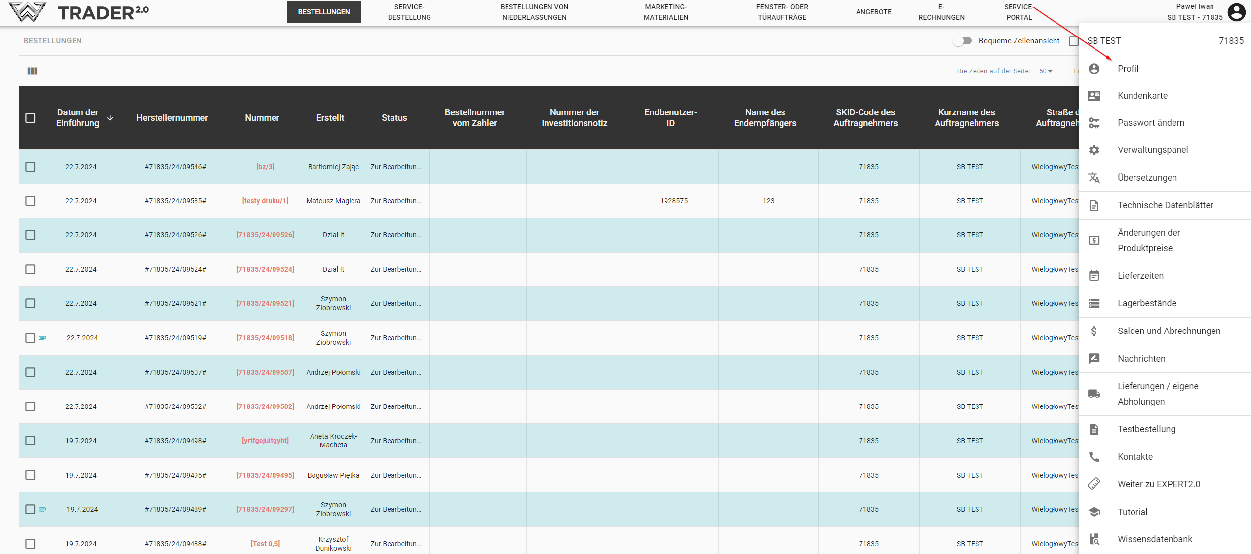Click the Tutorial graduation cap icon
Screen dimensions: 1251x554
point(1094,512)
